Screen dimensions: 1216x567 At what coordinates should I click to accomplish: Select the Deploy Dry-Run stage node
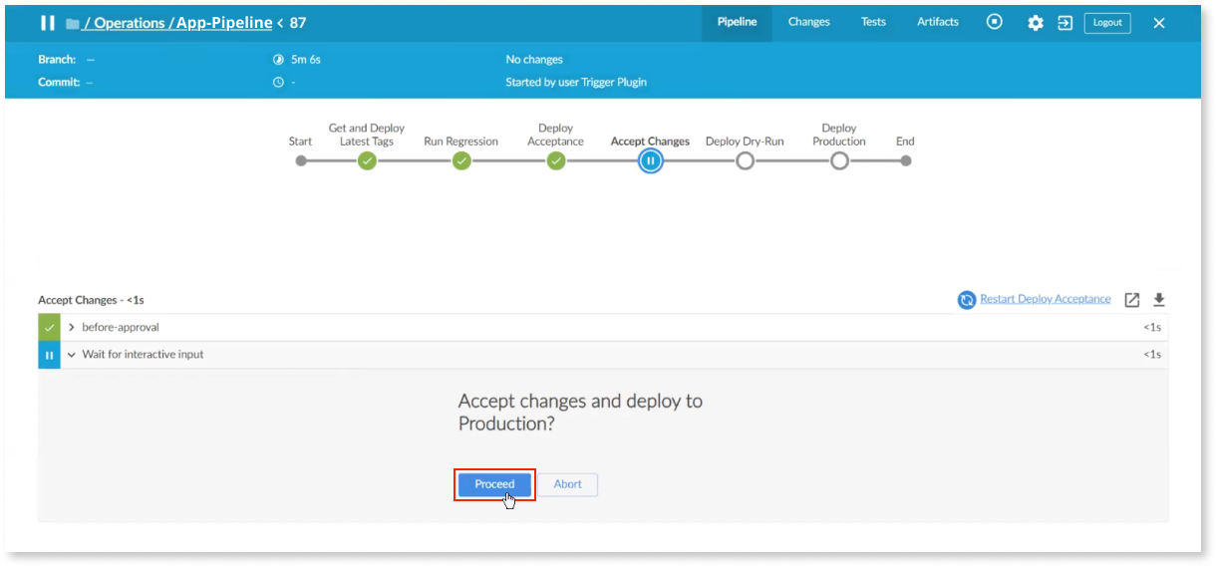[x=745, y=160]
